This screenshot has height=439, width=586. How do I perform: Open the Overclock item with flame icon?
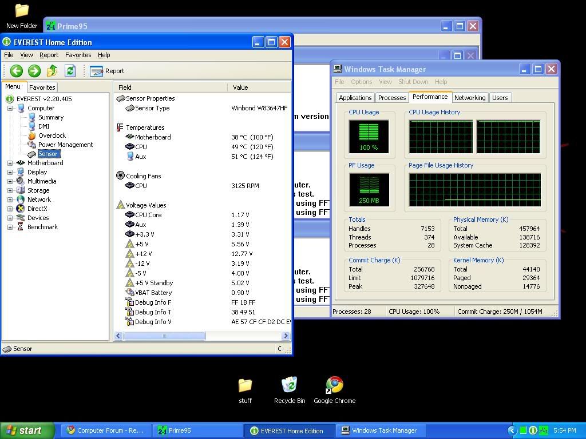pyautogui.click(x=52, y=135)
